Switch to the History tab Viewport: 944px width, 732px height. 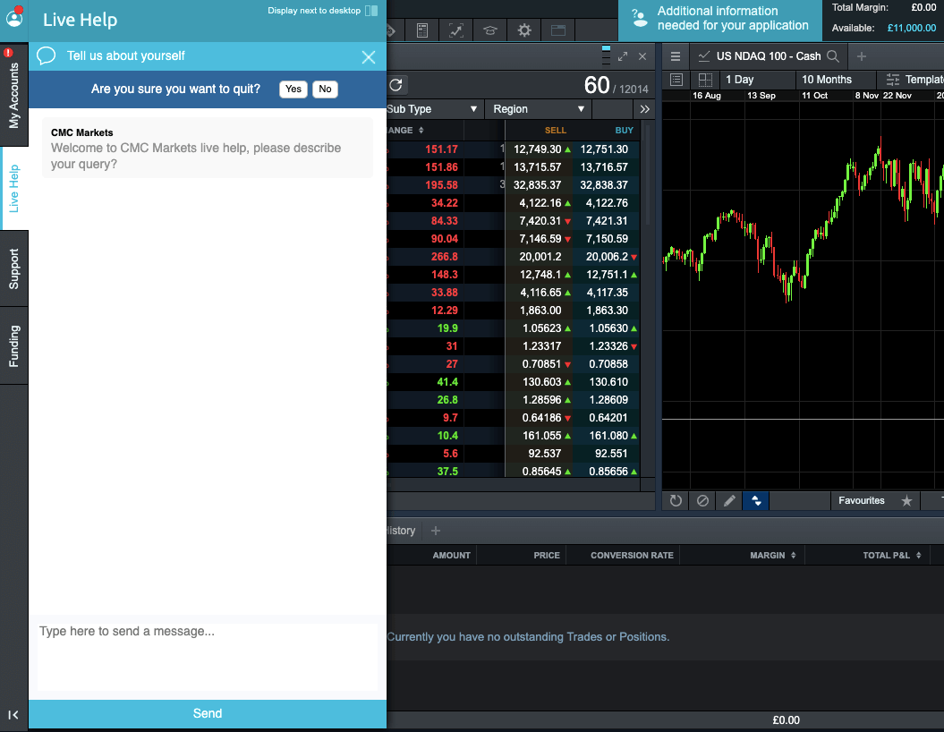click(x=400, y=531)
